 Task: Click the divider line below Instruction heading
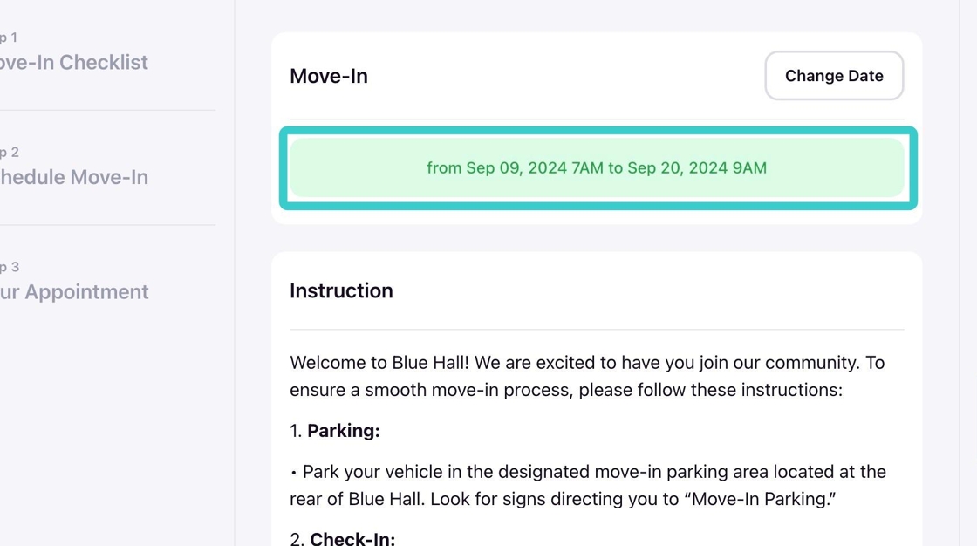click(x=597, y=330)
